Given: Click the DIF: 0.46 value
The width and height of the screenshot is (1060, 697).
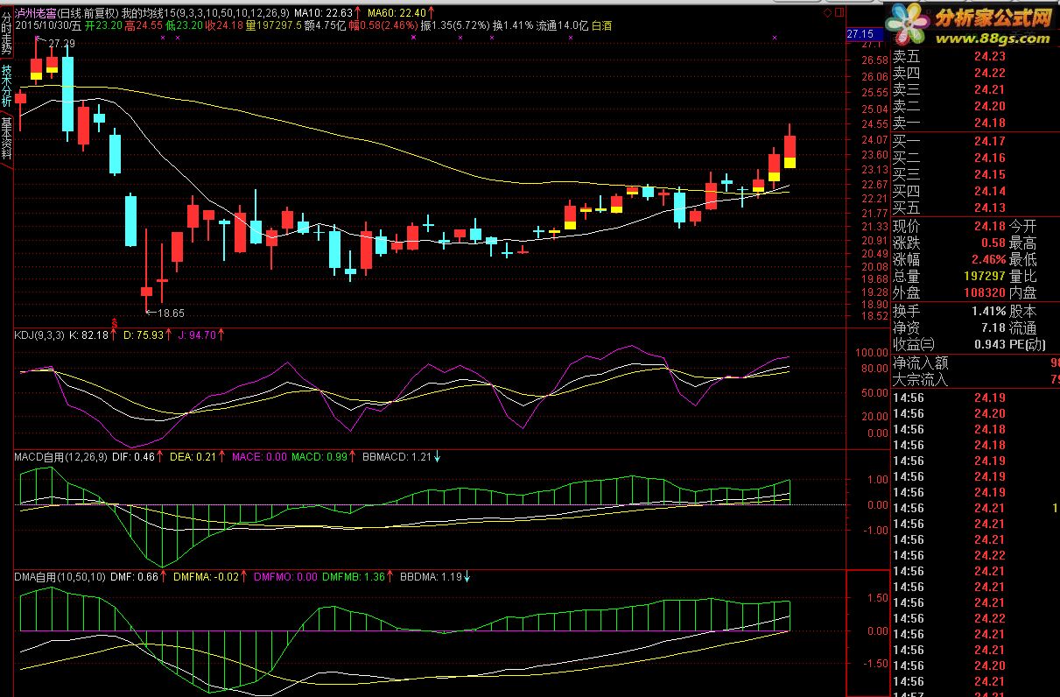Looking at the screenshot, I should coord(133,456).
